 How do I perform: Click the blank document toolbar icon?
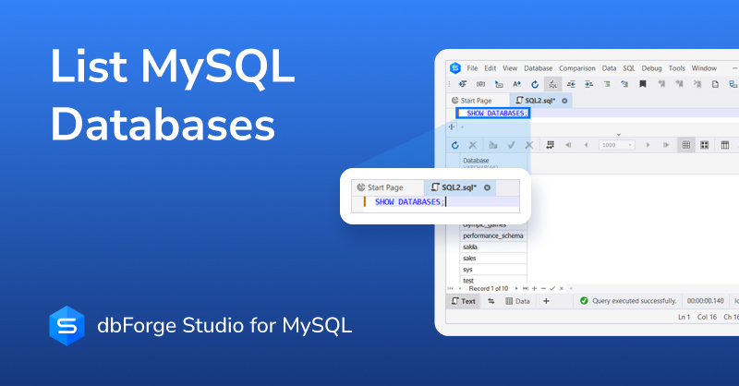click(x=715, y=84)
